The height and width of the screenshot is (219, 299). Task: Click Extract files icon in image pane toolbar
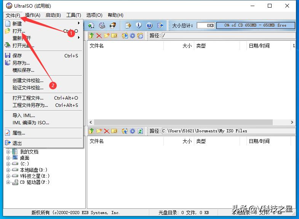[125, 36]
